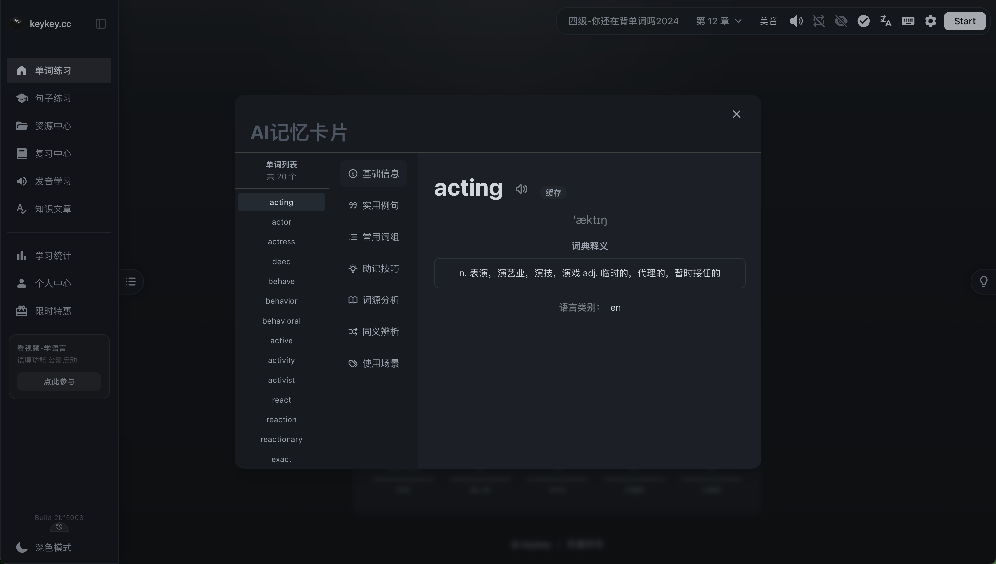Play pronunciation audio for the word acting
Image resolution: width=996 pixels, height=564 pixels.
pos(521,189)
